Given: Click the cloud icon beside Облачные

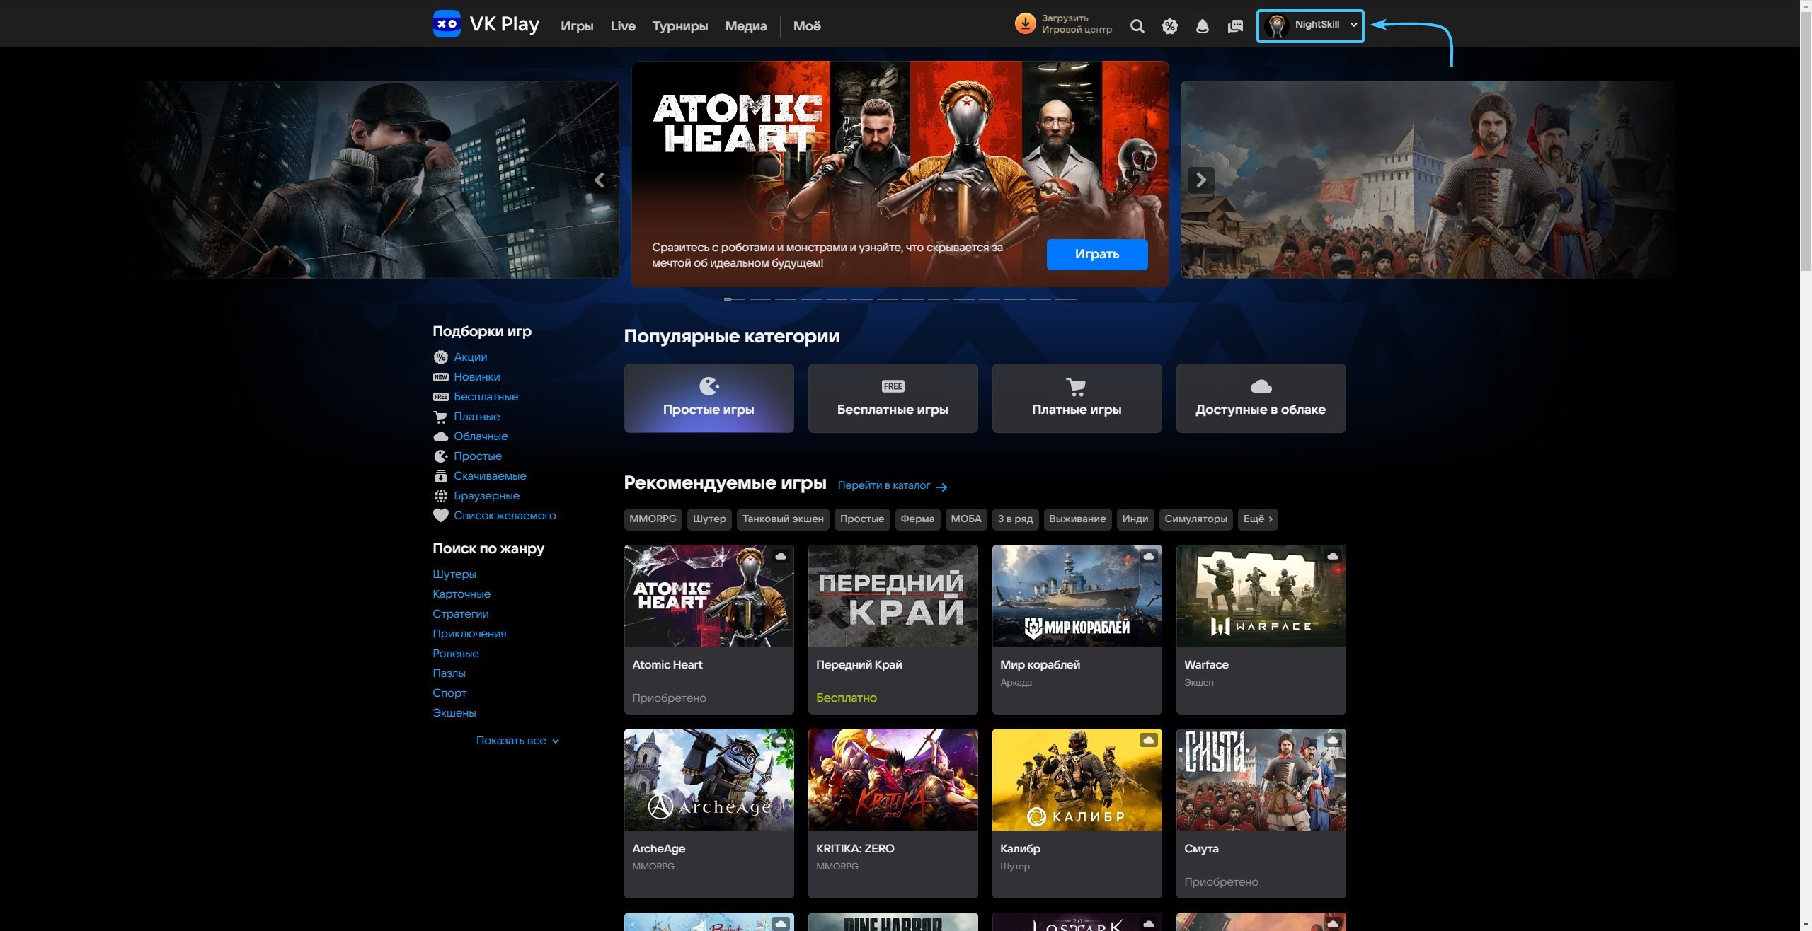Looking at the screenshot, I should click(x=441, y=436).
